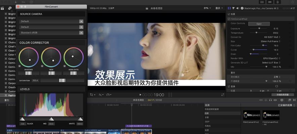This screenshot has height=134, width=297.
Task: Click the Mid level triangle under histogram
Action: [51, 119]
